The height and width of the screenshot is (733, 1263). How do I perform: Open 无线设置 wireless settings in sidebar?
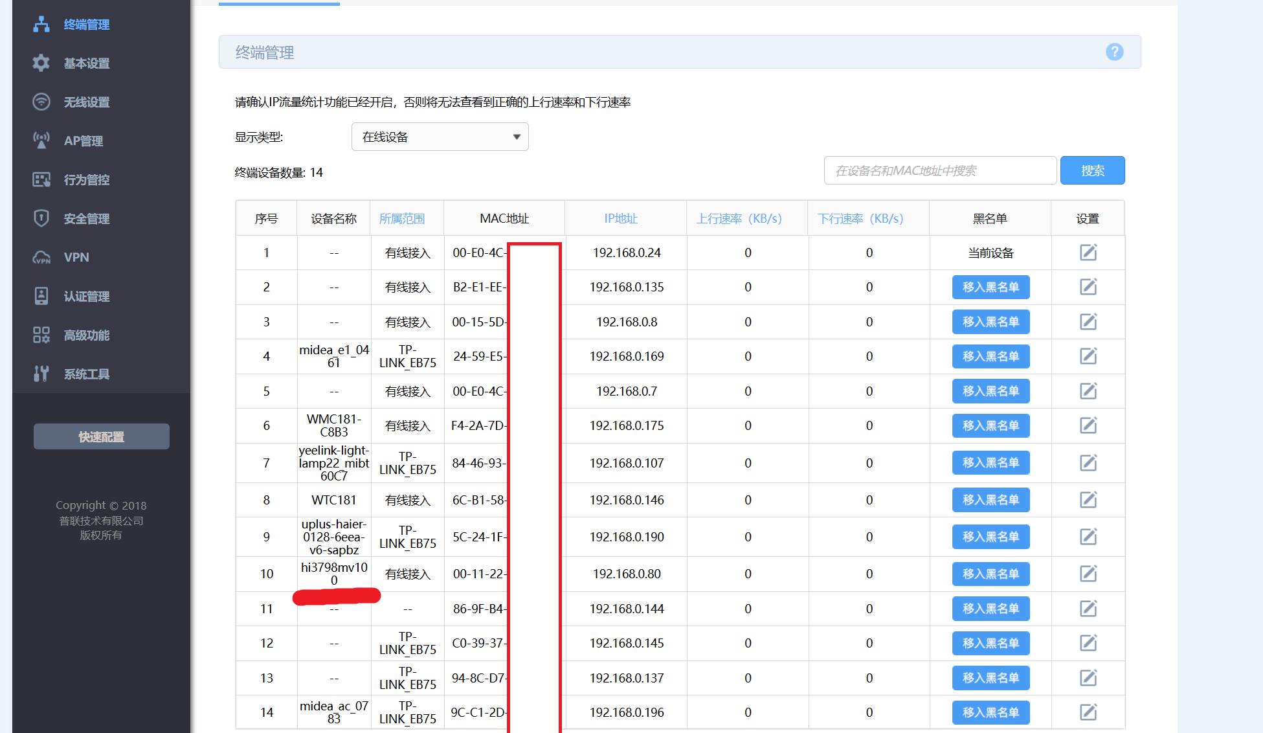[86, 102]
